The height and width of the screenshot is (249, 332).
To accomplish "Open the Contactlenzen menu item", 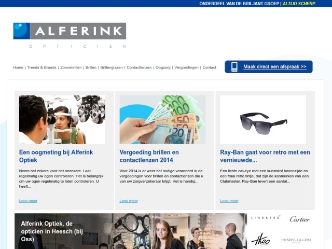I will point(139,67).
